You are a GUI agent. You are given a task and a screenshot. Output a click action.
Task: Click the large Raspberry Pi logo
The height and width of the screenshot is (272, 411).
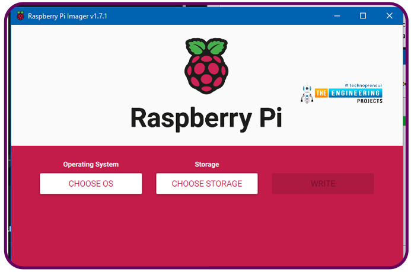coord(206,66)
